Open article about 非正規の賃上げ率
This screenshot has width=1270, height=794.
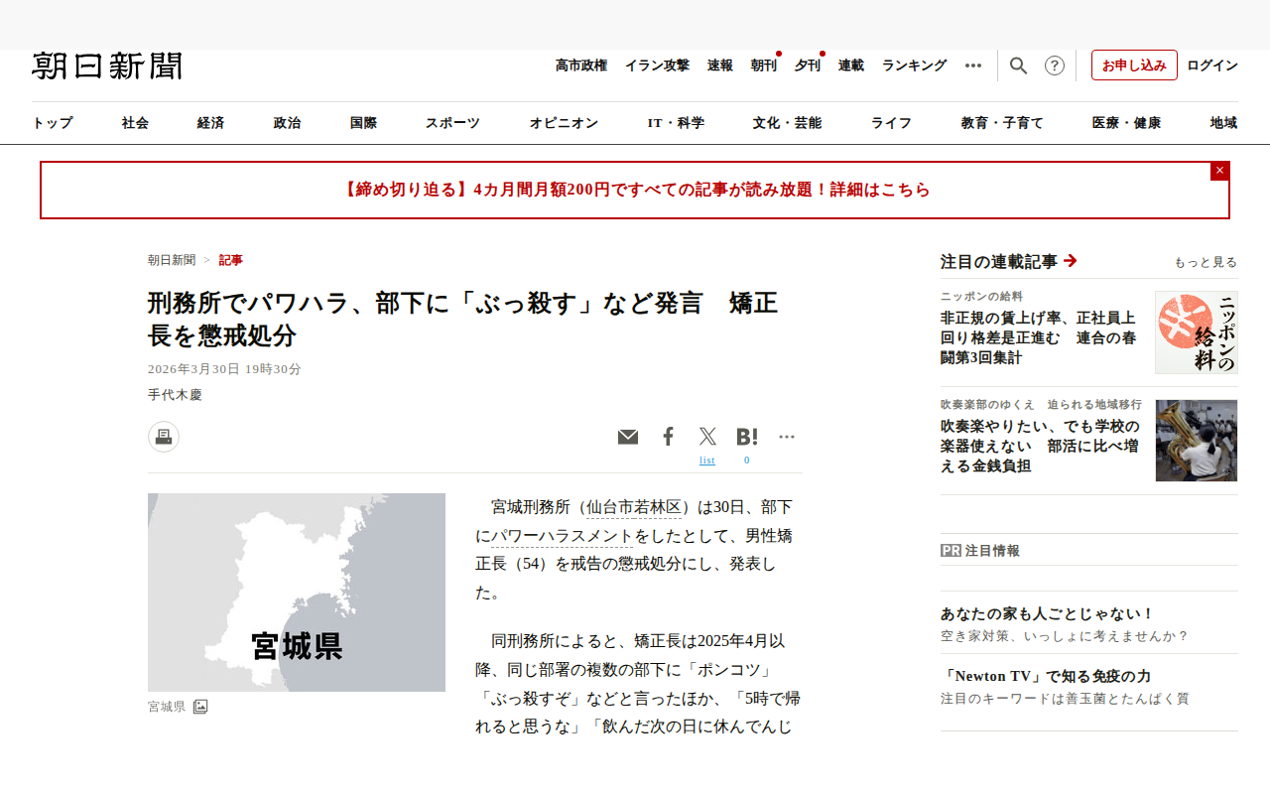click(1038, 337)
